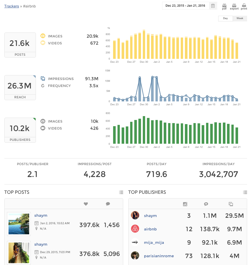Open the pool photo thumbnail post
This screenshot has width=251, height=265.
[19, 224]
